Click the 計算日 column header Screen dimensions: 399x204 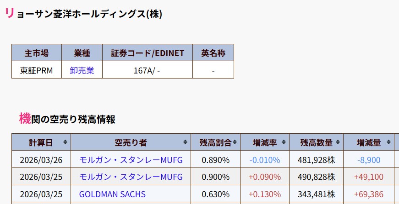click(x=41, y=143)
